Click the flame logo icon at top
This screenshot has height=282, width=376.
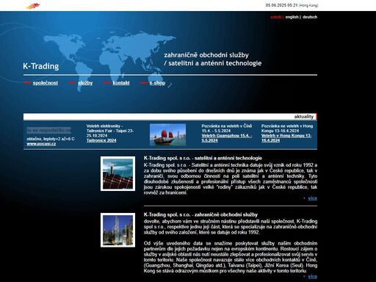(x=33, y=6)
